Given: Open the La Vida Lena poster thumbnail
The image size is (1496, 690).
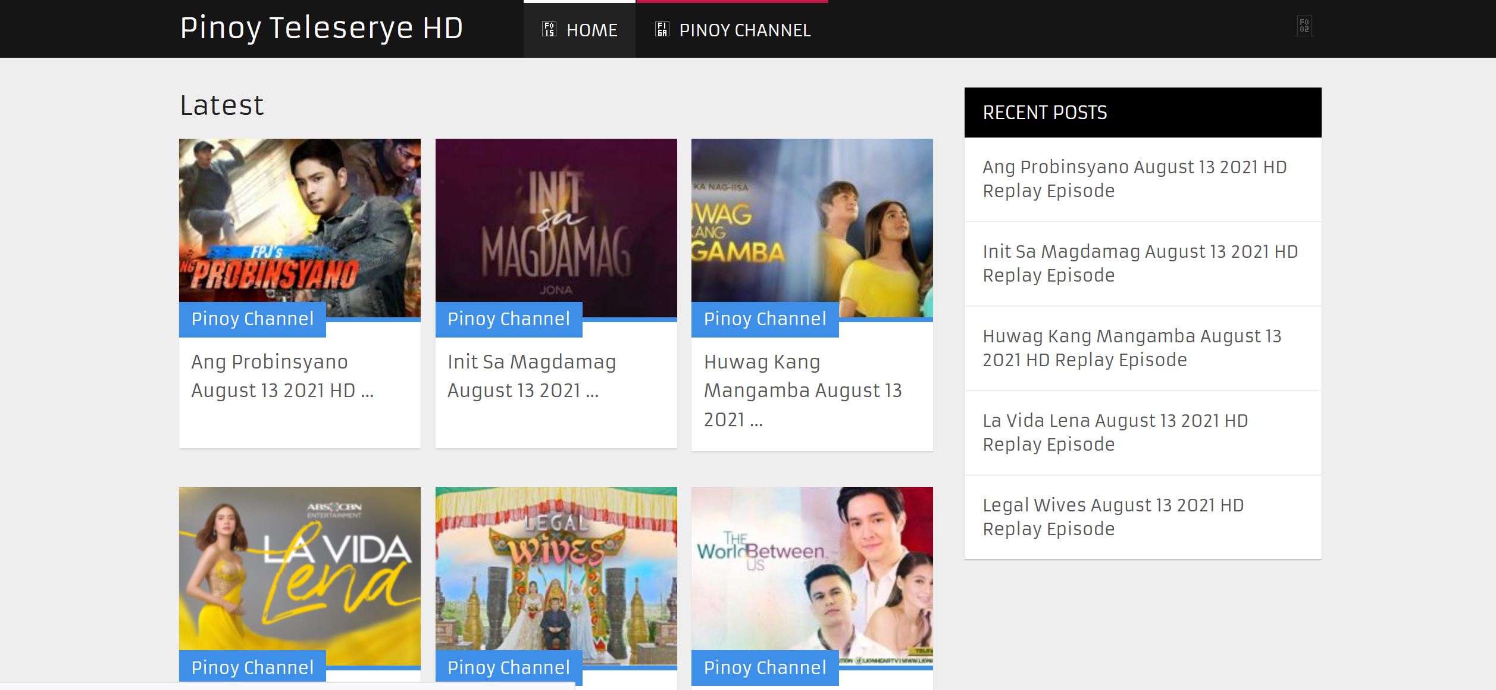Looking at the screenshot, I should [300, 576].
